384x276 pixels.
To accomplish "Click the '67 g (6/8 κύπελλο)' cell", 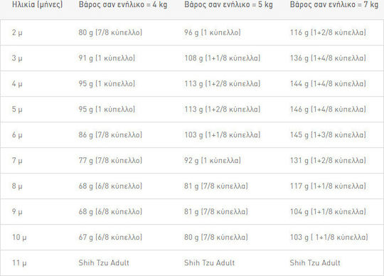I will pyautogui.click(x=110, y=238).
